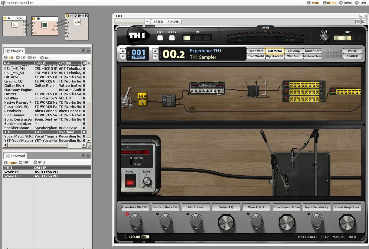Select the Plugins panel tab
The height and width of the screenshot is (249, 369).
15,51
